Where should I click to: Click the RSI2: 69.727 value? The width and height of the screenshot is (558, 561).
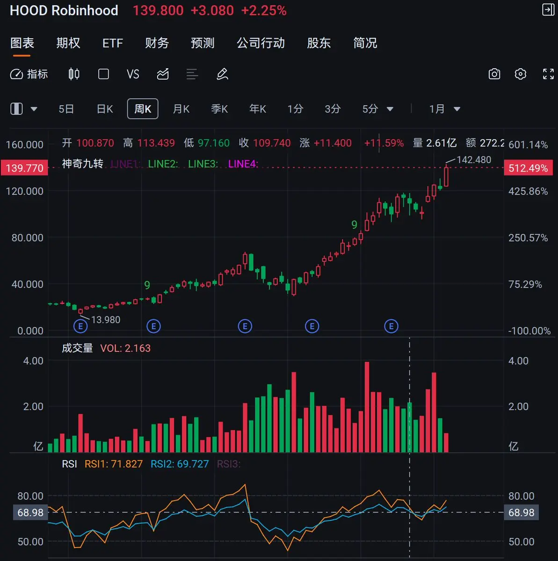(x=180, y=464)
